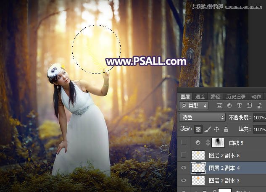Select the 图层 2 副本 8 layer name
266x192 pixels.
pyautogui.click(x=224, y=155)
